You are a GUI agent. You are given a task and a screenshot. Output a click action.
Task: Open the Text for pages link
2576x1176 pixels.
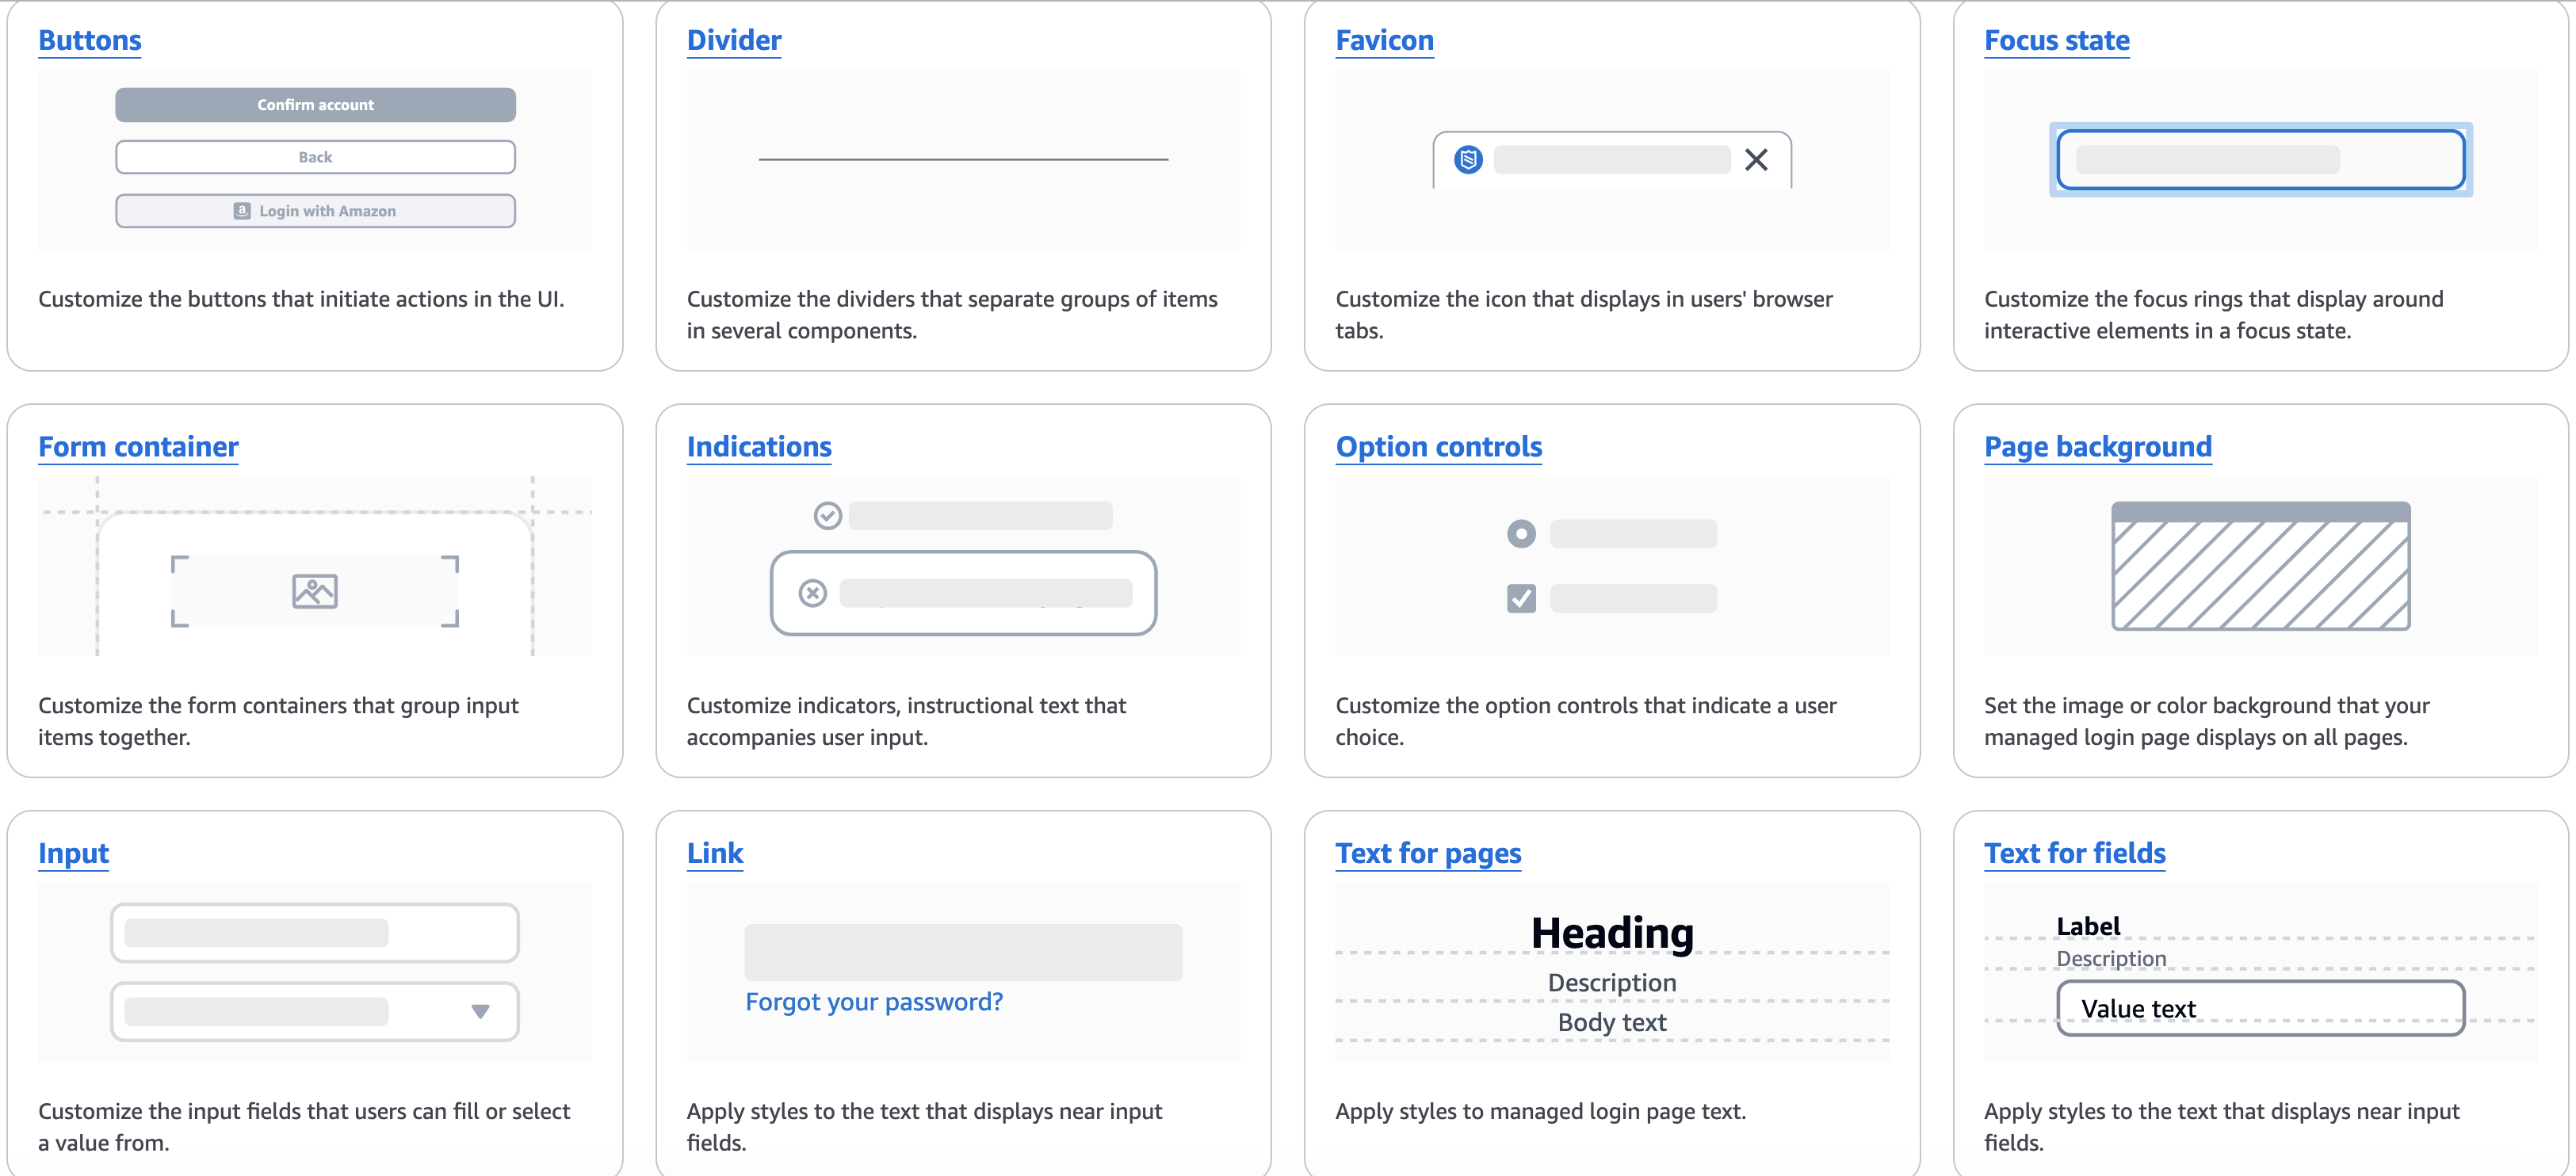[x=1428, y=854]
